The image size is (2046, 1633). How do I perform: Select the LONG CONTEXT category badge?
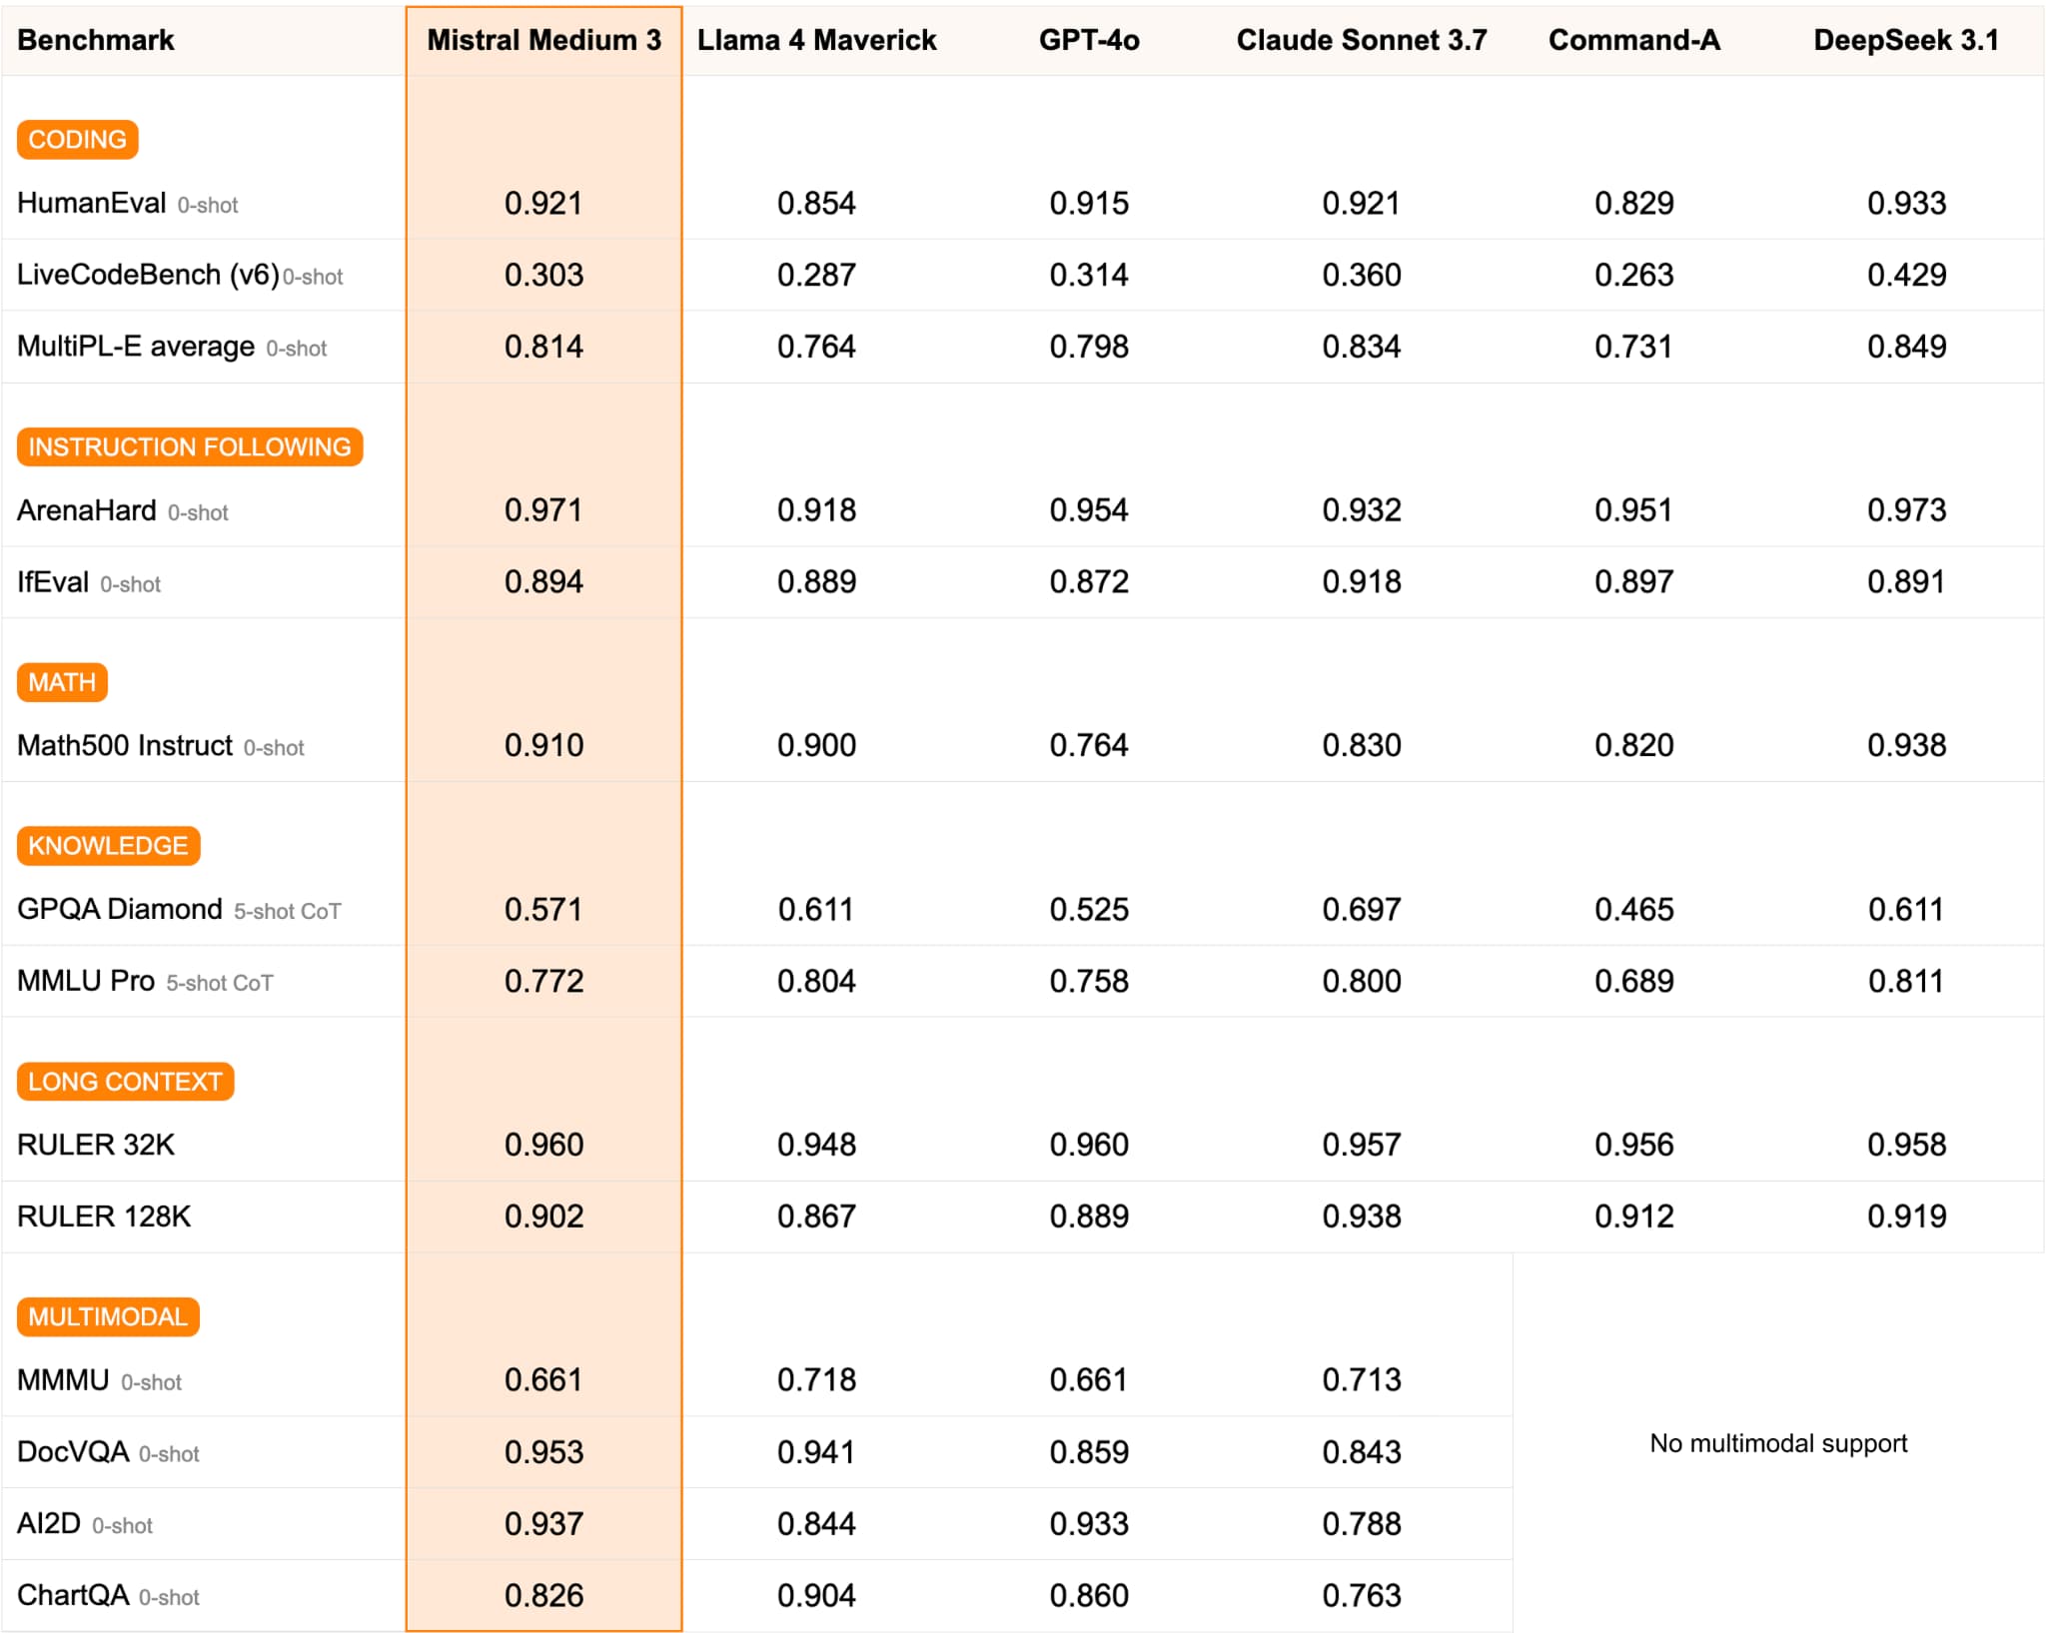125,1082
